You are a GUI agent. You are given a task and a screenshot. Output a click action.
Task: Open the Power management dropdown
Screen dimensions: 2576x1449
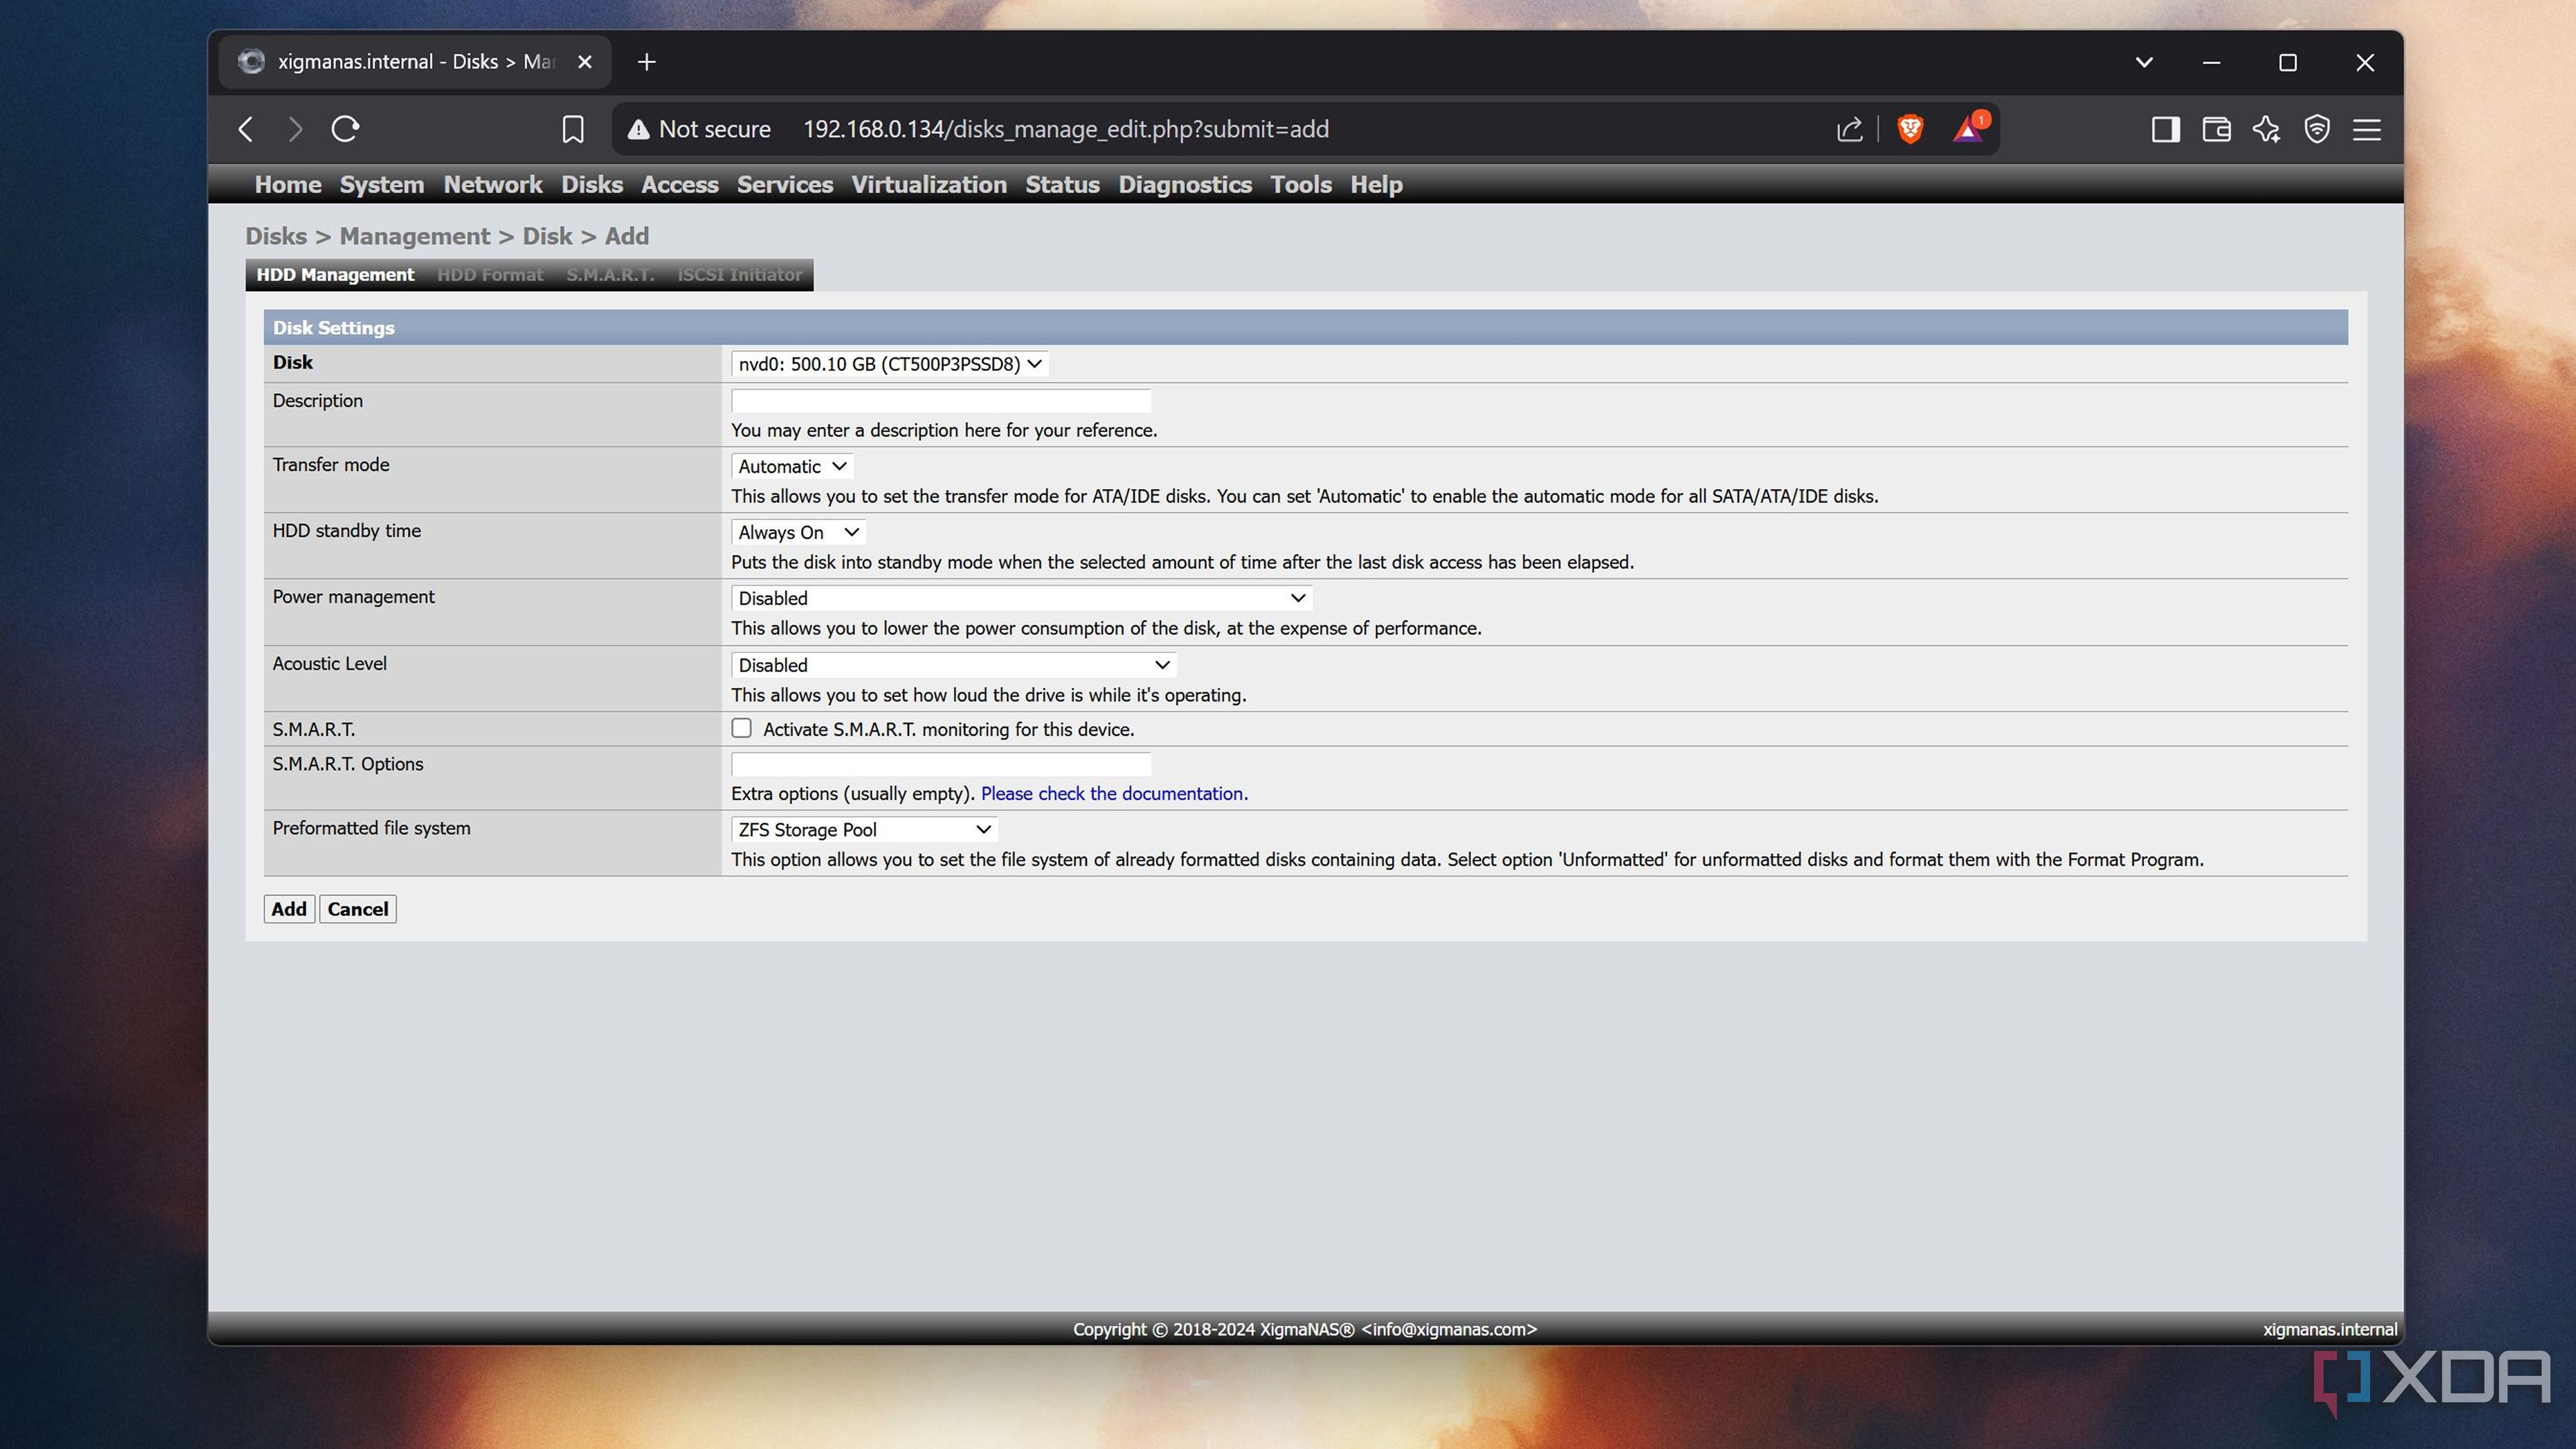pos(1021,598)
